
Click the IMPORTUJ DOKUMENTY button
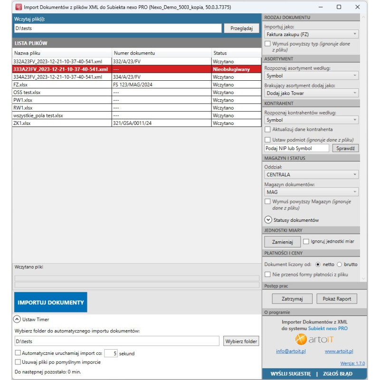pyautogui.click(x=50, y=302)
